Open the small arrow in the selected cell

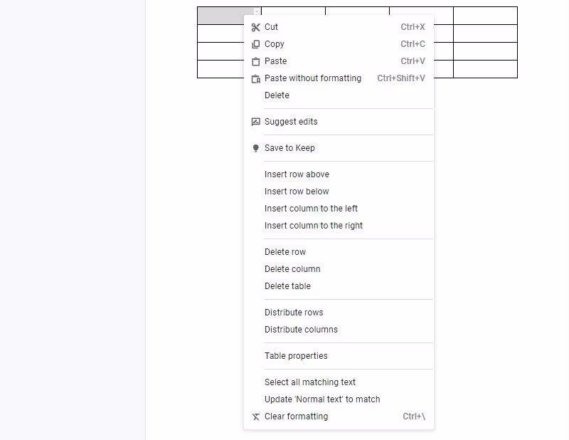(257, 11)
